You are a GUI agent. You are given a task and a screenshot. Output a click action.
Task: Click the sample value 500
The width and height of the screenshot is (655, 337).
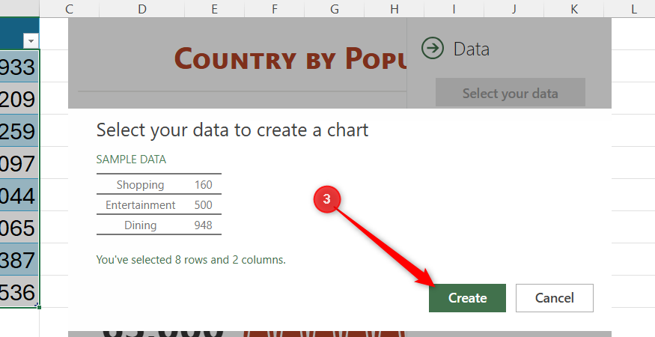coord(204,205)
